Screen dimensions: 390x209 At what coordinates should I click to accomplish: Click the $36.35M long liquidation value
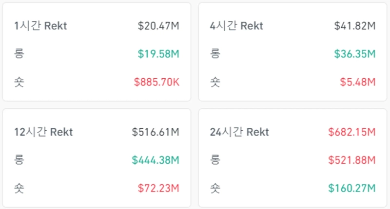pos(355,54)
